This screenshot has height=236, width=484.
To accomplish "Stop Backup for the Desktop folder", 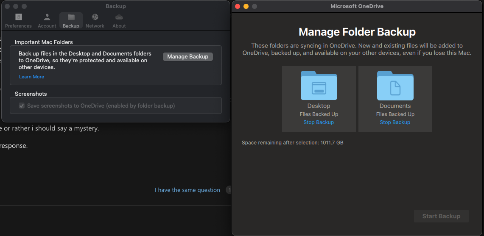I will [319, 122].
